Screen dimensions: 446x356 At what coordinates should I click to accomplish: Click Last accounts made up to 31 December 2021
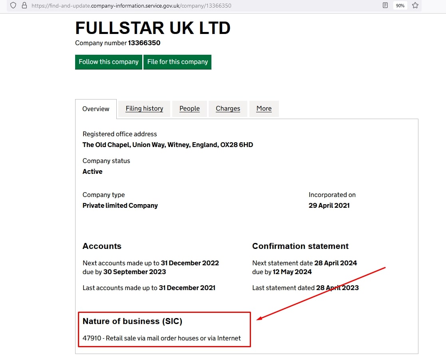(x=149, y=288)
